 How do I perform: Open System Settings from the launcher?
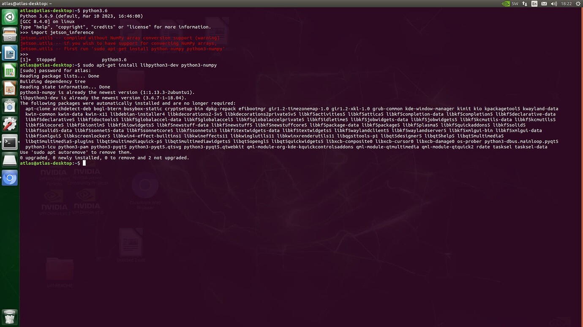[x=9, y=123]
